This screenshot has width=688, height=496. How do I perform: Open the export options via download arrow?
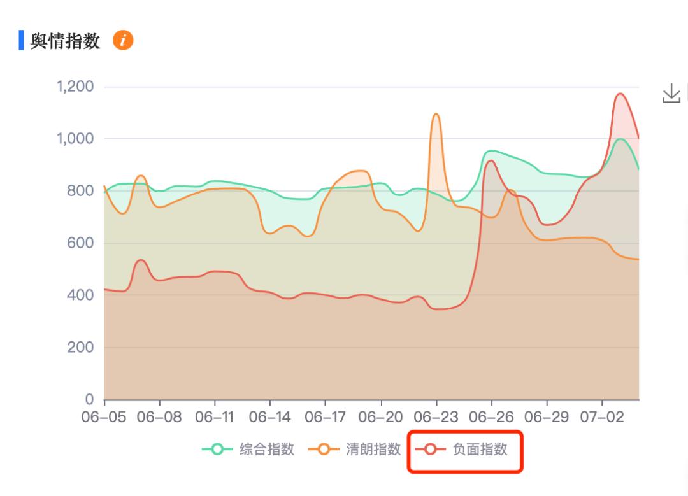tap(672, 92)
